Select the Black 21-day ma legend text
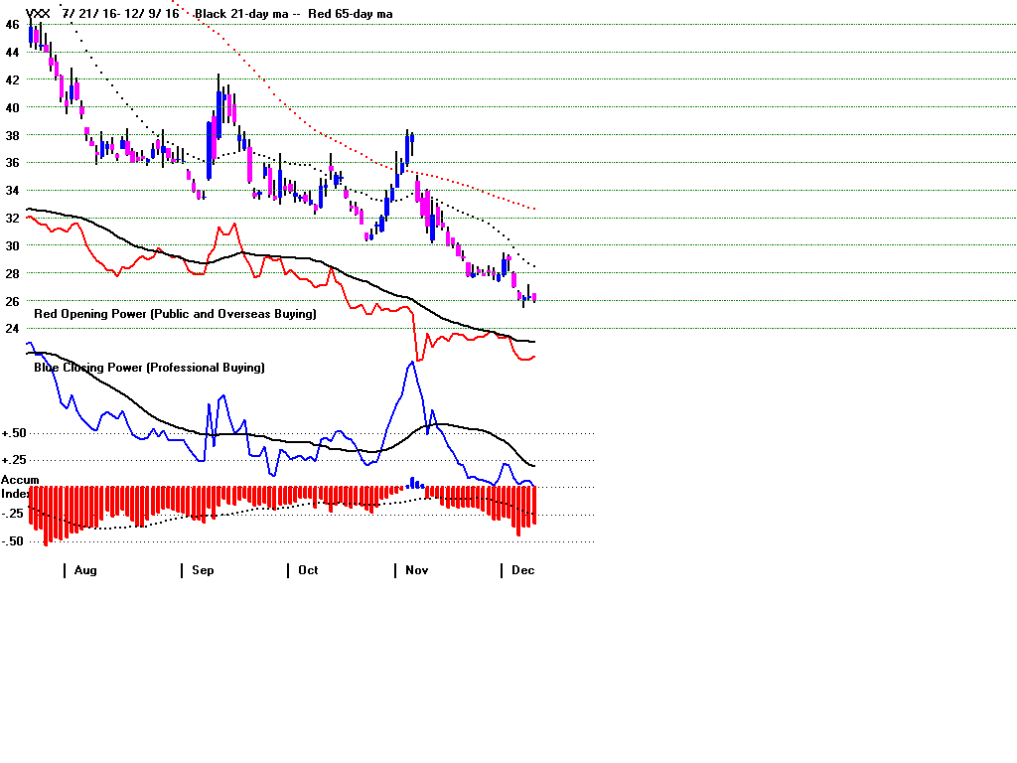 [x=238, y=13]
